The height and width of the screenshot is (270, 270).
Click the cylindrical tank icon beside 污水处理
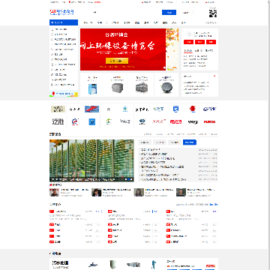[112, 264]
